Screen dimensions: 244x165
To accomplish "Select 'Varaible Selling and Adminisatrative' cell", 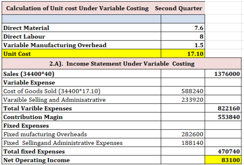I will 81,100.
